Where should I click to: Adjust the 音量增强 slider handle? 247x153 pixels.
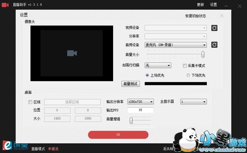131,121
